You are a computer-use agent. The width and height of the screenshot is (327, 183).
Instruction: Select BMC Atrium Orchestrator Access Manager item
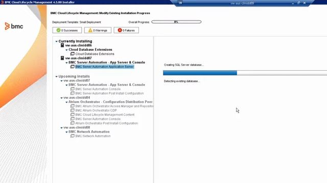pos(114,106)
